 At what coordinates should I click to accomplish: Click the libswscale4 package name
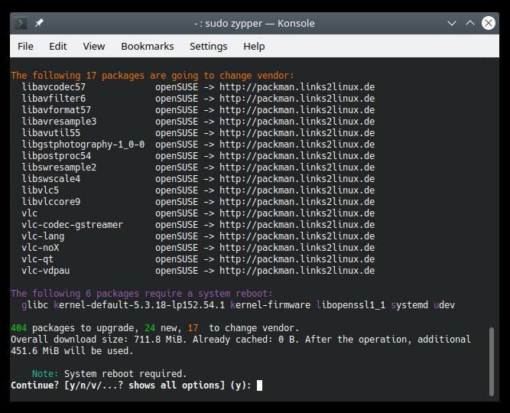pyautogui.click(x=51, y=179)
